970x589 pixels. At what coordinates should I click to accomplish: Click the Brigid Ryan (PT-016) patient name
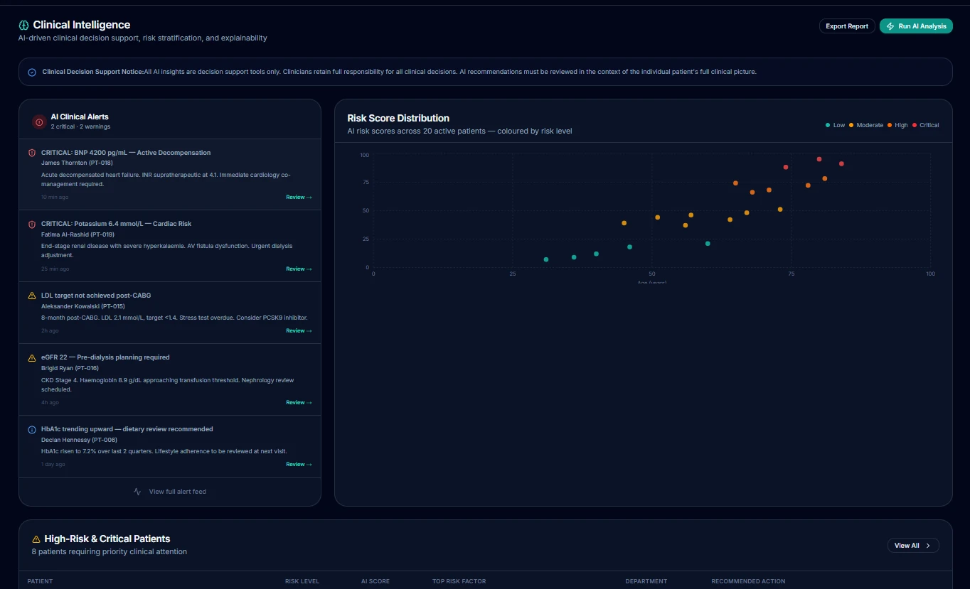point(70,368)
